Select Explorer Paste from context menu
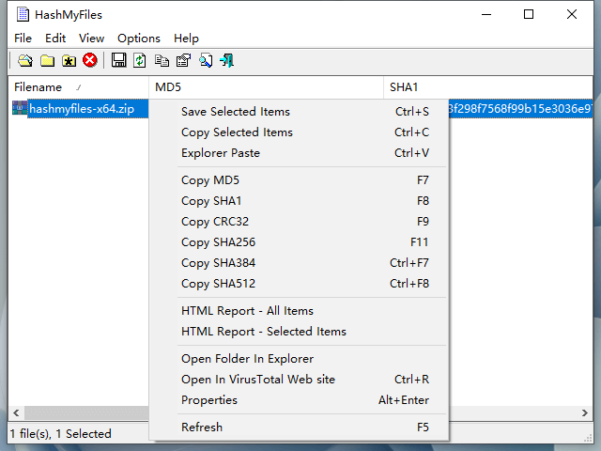This screenshot has width=601, height=451. (x=299, y=153)
